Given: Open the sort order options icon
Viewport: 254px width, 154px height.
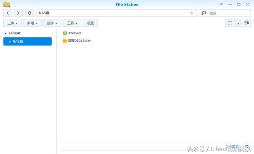Looking at the screenshot, I should 247,23.
